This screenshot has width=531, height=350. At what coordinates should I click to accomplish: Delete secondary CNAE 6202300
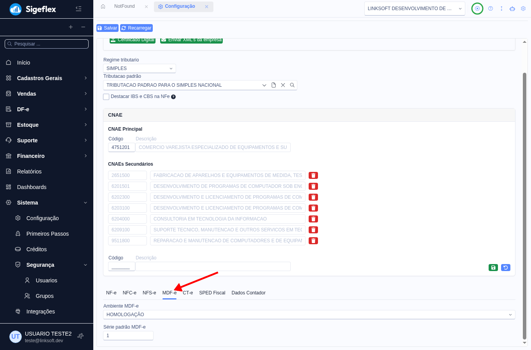tap(313, 197)
